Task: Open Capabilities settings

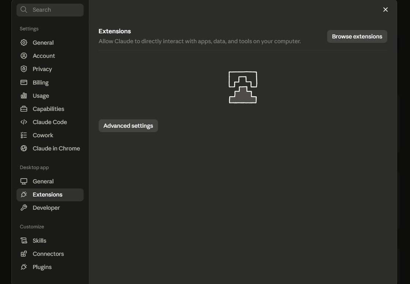Action: pyautogui.click(x=50, y=109)
